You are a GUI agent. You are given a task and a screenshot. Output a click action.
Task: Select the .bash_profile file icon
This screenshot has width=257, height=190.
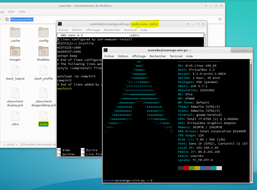(43, 70)
